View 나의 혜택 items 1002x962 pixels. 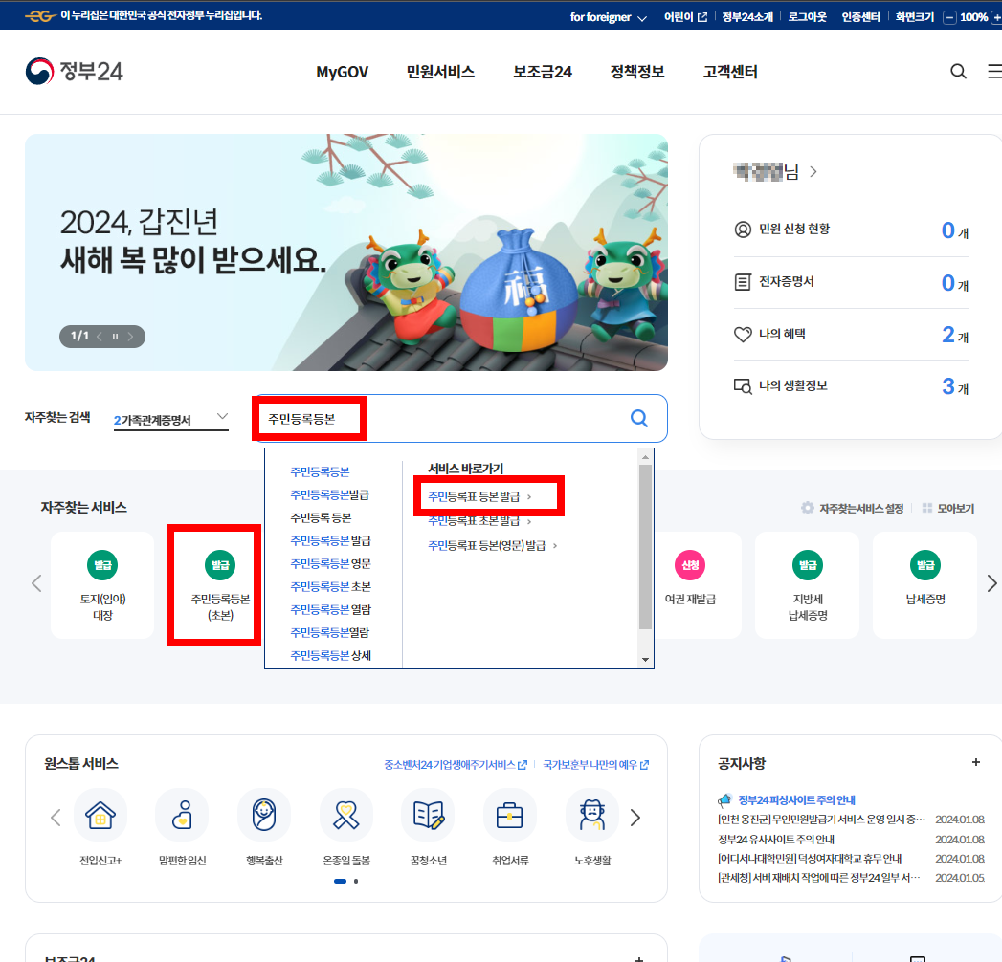click(x=851, y=334)
